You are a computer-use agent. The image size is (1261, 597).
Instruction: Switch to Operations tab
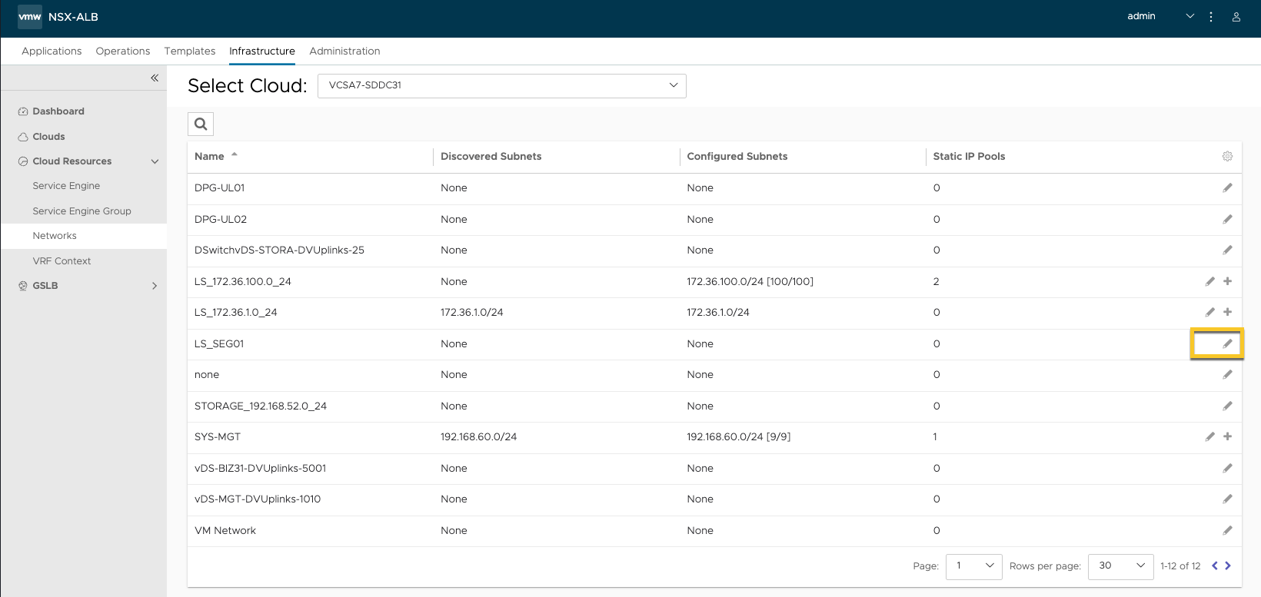(123, 51)
